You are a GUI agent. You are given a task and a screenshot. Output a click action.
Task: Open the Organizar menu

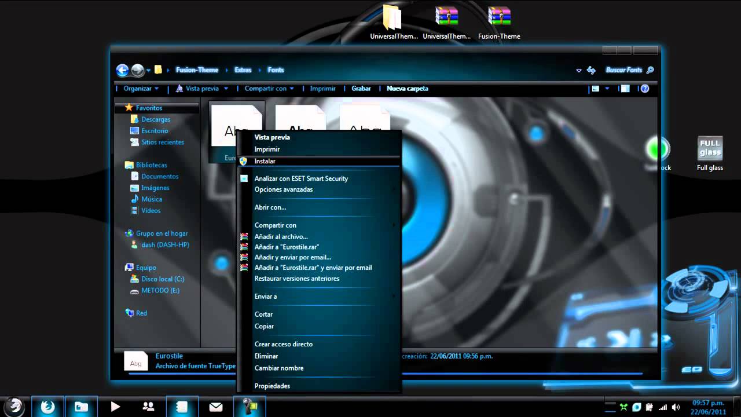point(141,89)
